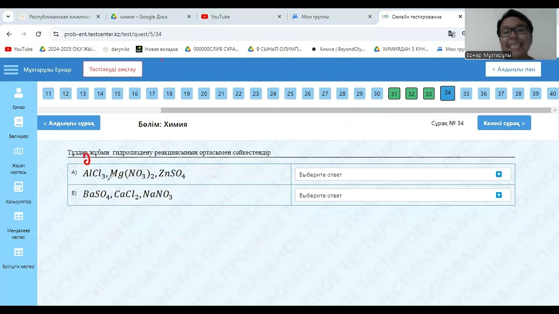Jump to question 37
Image resolution: width=559 pixels, height=314 pixels.
click(x=501, y=94)
